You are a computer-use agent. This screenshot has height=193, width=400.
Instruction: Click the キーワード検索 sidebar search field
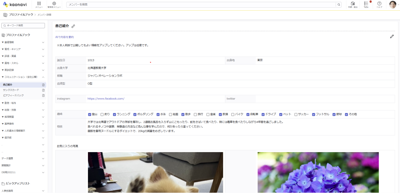(23, 26)
